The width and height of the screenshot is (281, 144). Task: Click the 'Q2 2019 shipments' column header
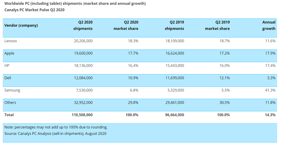[x=174, y=25]
